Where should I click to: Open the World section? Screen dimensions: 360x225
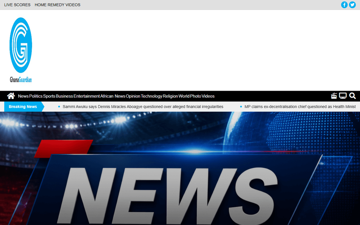coord(184,96)
